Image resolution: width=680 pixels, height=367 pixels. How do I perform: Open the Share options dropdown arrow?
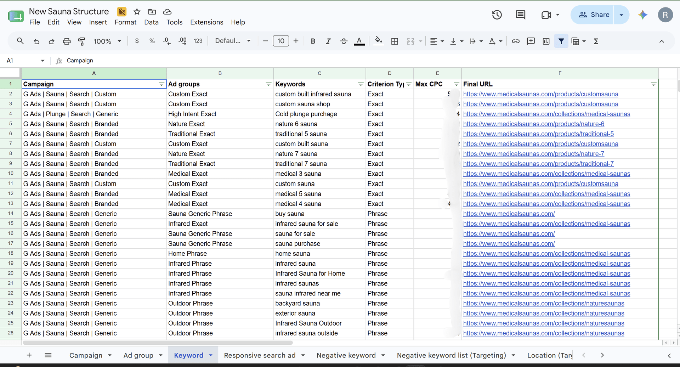coord(621,15)
